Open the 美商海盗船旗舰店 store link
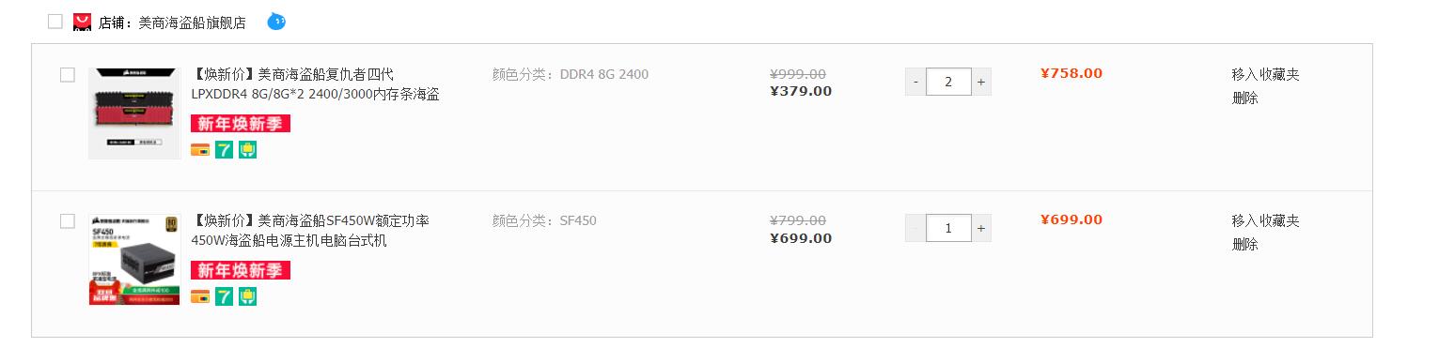The image size is (1439, 363). (x=192, y=23)
